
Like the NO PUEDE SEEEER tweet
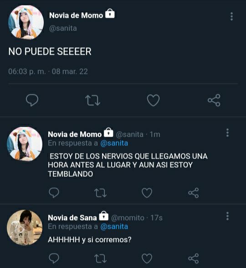153,100
